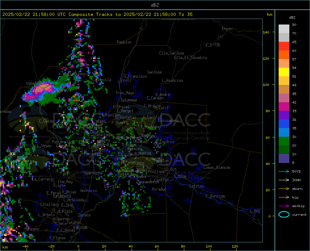Click the TUPUNGATO label on the map
The height and width of the screenshot is (251, 310).
pyautogui.click(x=61, y=196)
